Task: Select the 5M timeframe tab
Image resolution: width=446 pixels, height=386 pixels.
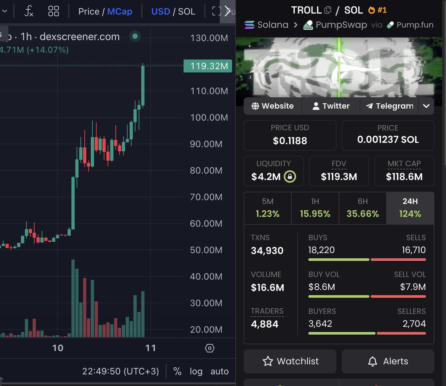Action: [x=268, y=208]
